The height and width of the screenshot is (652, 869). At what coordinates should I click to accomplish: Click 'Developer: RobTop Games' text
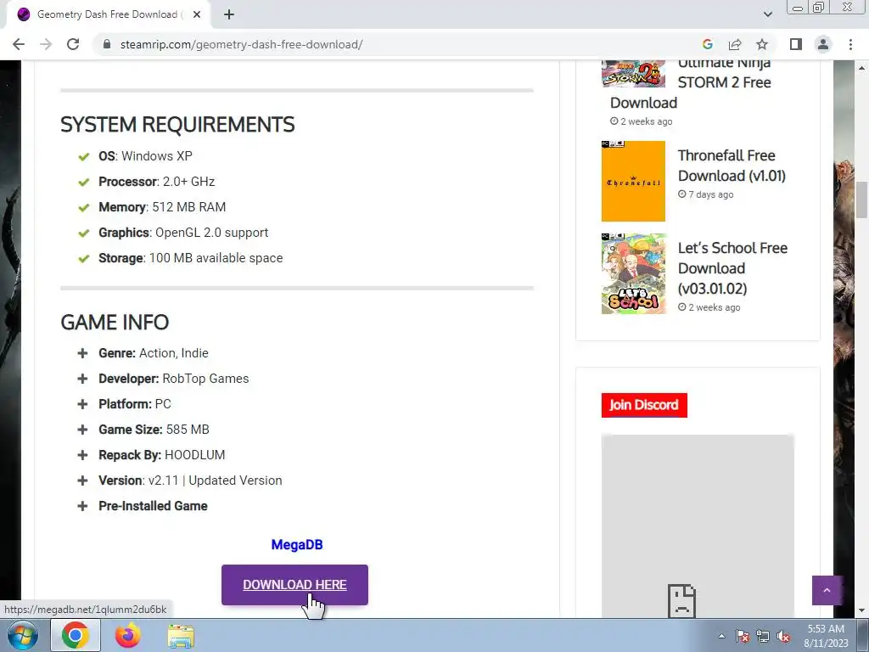click(x=173, y=379)
